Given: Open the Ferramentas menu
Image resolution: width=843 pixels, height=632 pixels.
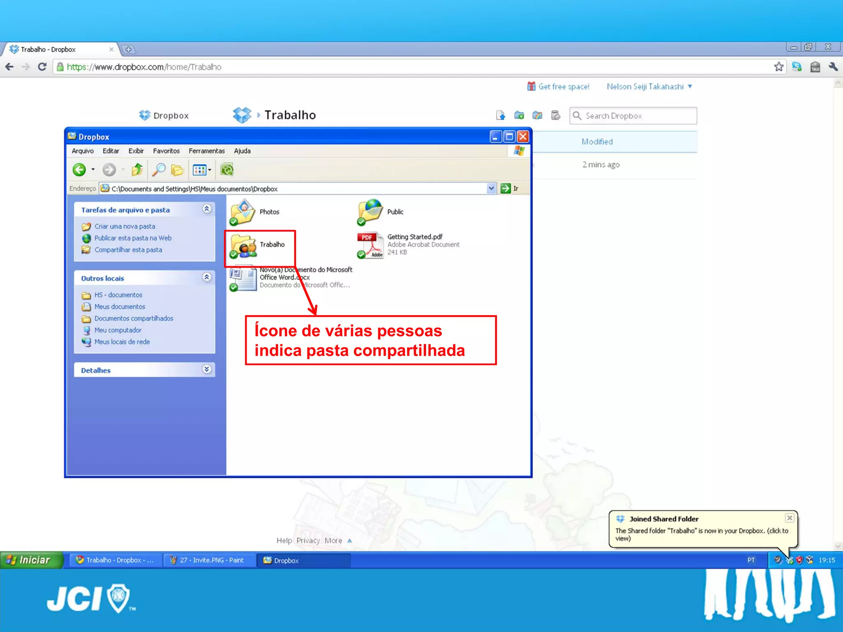Looking at the screenshot, I should click(x=207, y=151).
